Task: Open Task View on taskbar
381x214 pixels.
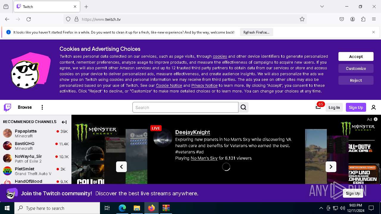Action: (107, 208)
